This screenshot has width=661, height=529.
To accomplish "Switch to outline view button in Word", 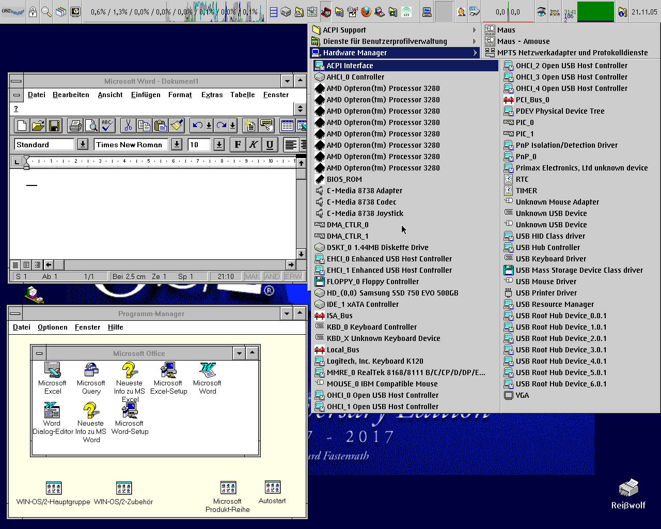I will pyautogui.click(x=37, y=264).
